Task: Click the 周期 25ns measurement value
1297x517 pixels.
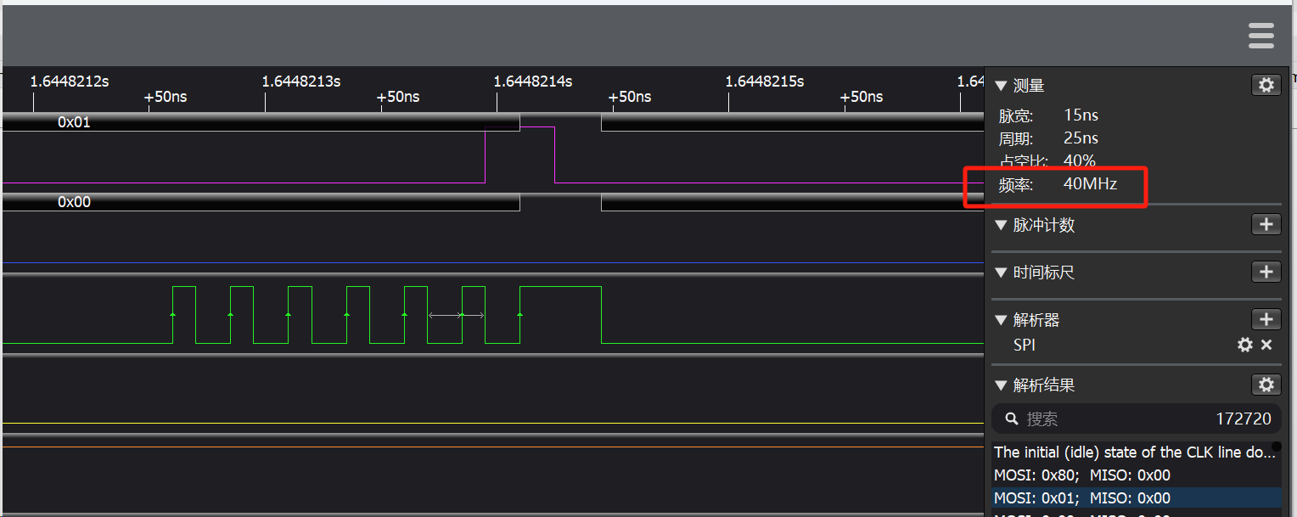Action: click(1081, 138)
